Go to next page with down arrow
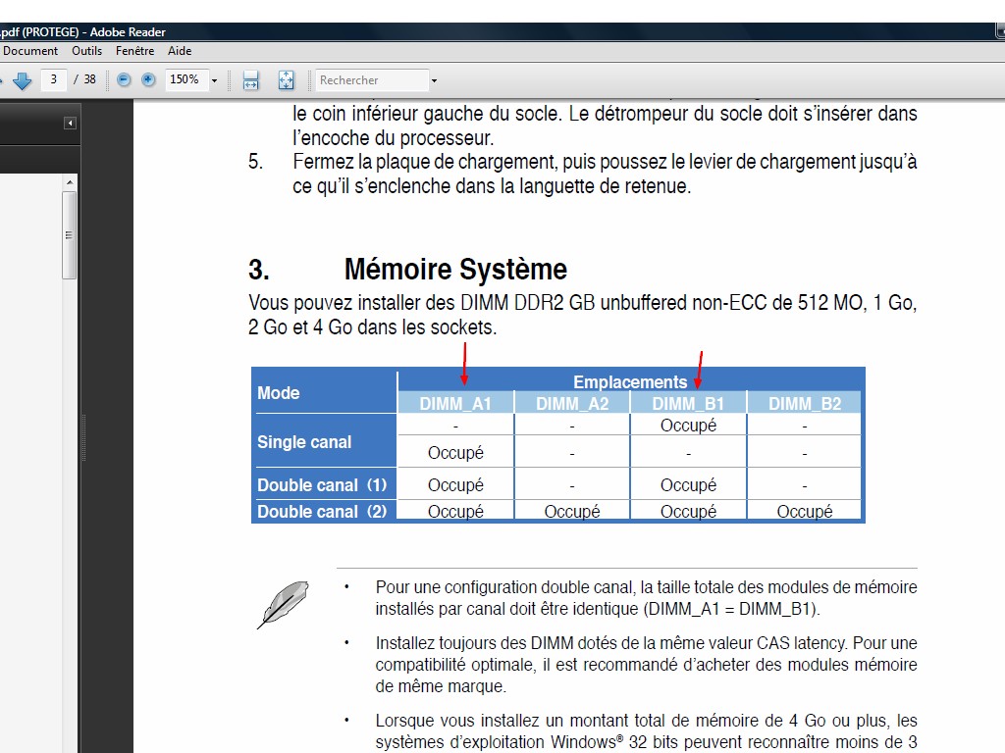The width and height of the screenshot is (1005, 753). [22, 80]
